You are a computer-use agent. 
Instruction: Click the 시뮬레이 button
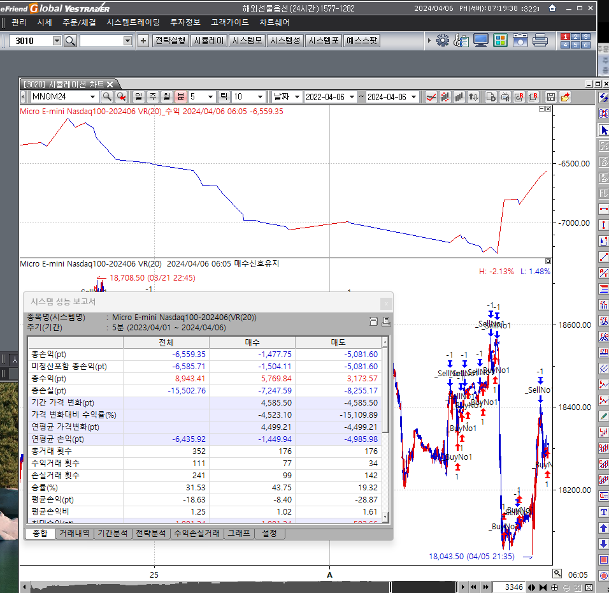209,41
